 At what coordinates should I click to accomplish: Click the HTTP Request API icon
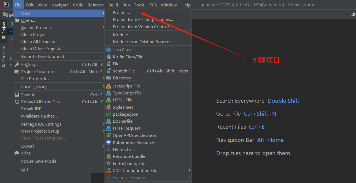click(108, 128)
